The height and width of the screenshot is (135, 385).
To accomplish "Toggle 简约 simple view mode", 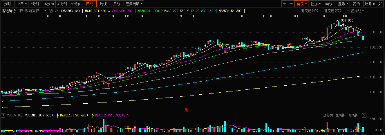I will (x=356, y=4).
